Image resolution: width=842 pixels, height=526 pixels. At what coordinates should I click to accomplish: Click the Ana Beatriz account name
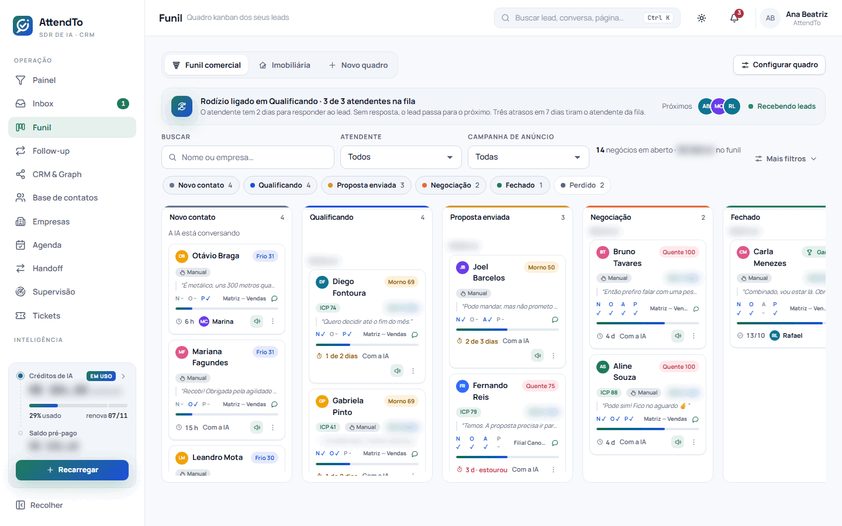tap(806, 14)
